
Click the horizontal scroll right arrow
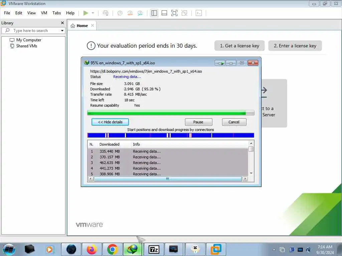[245, 179]
